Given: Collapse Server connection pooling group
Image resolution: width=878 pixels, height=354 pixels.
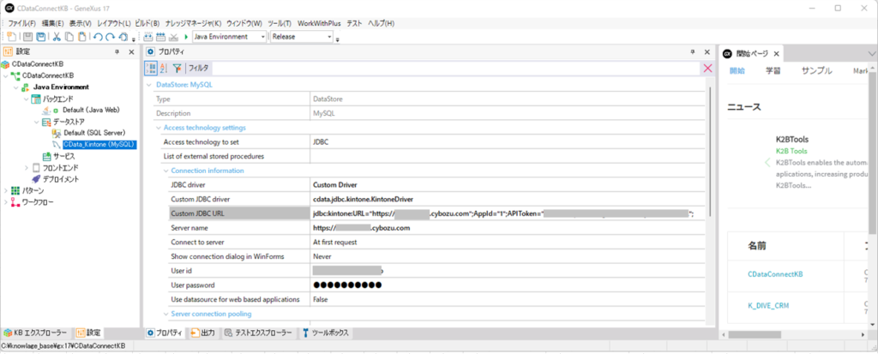Looking at the screenshot, I should (165, 314).
